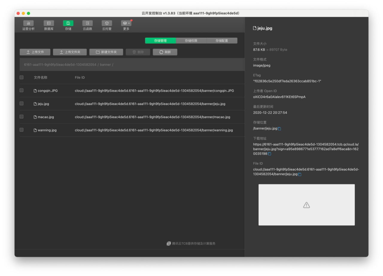Click the image/jpeg format value
The width and height of the screenshot is (383, 276).
click(x=262, y=65)
